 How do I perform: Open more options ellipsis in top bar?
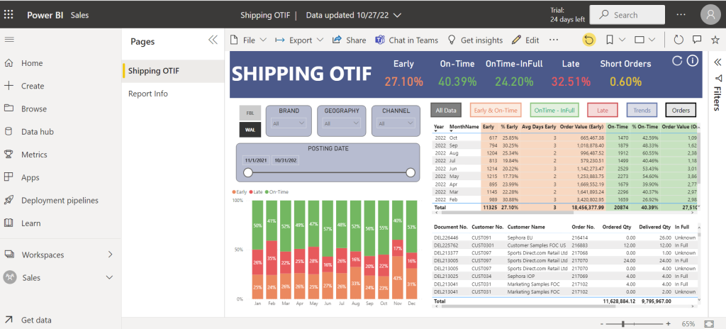pyautogui.click(x=681, y=15)
